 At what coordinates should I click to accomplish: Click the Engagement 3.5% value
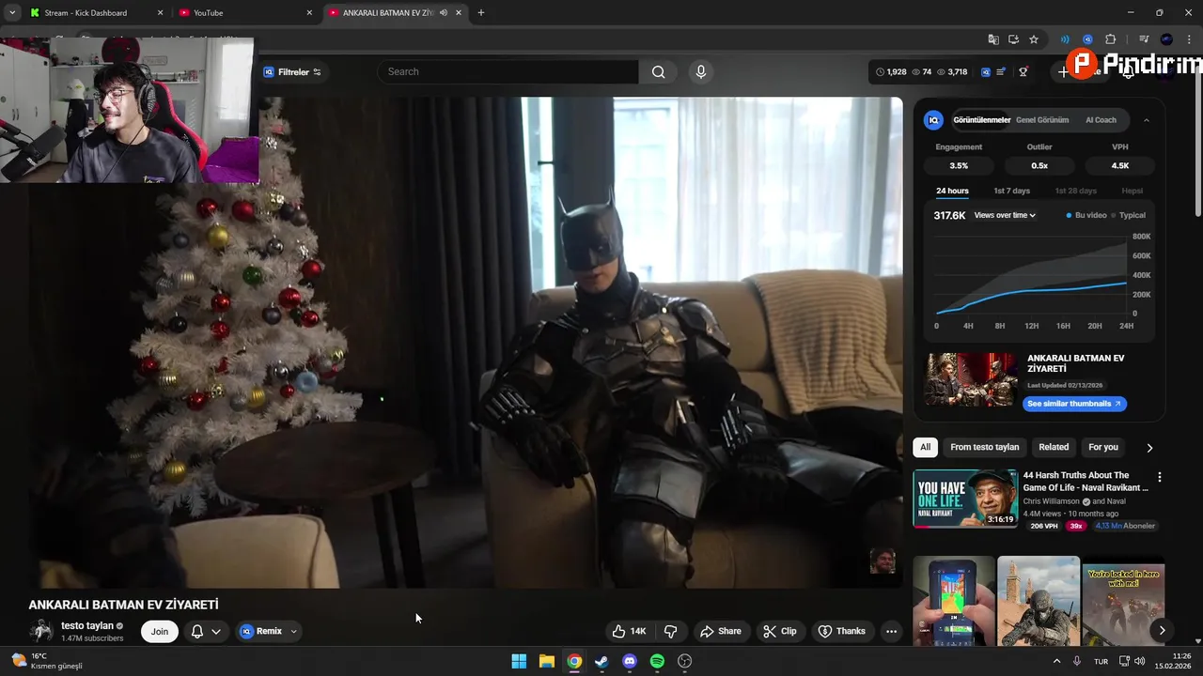click(x=959, y=165)
